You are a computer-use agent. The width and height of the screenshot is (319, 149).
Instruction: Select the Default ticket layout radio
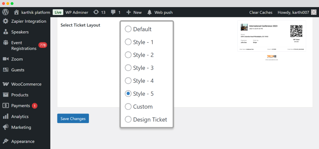point(128,29)
